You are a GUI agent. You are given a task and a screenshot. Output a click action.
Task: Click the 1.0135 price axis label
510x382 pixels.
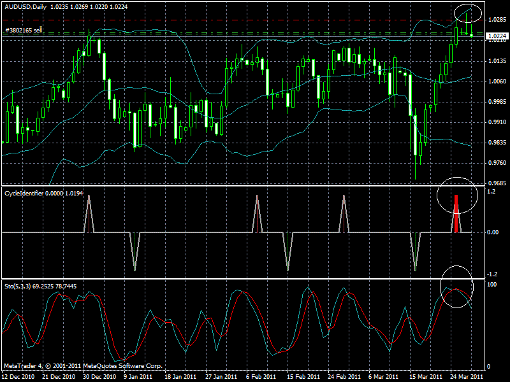point(497,61)
